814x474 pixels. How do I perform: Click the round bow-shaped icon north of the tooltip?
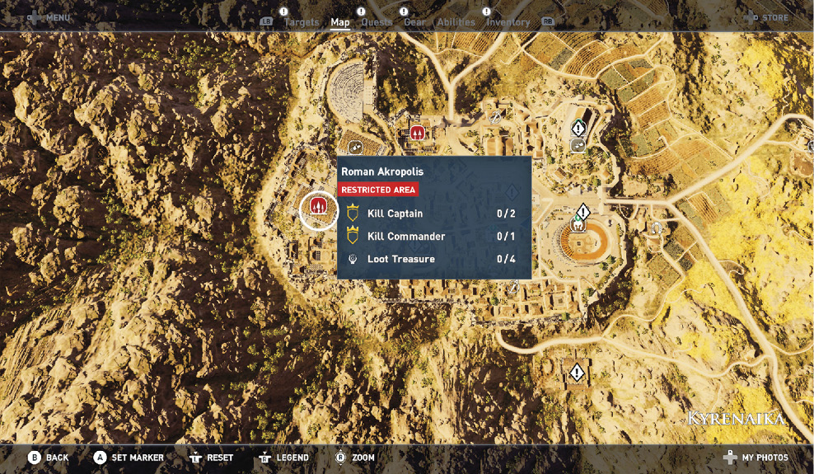click(x=495, y=117)
